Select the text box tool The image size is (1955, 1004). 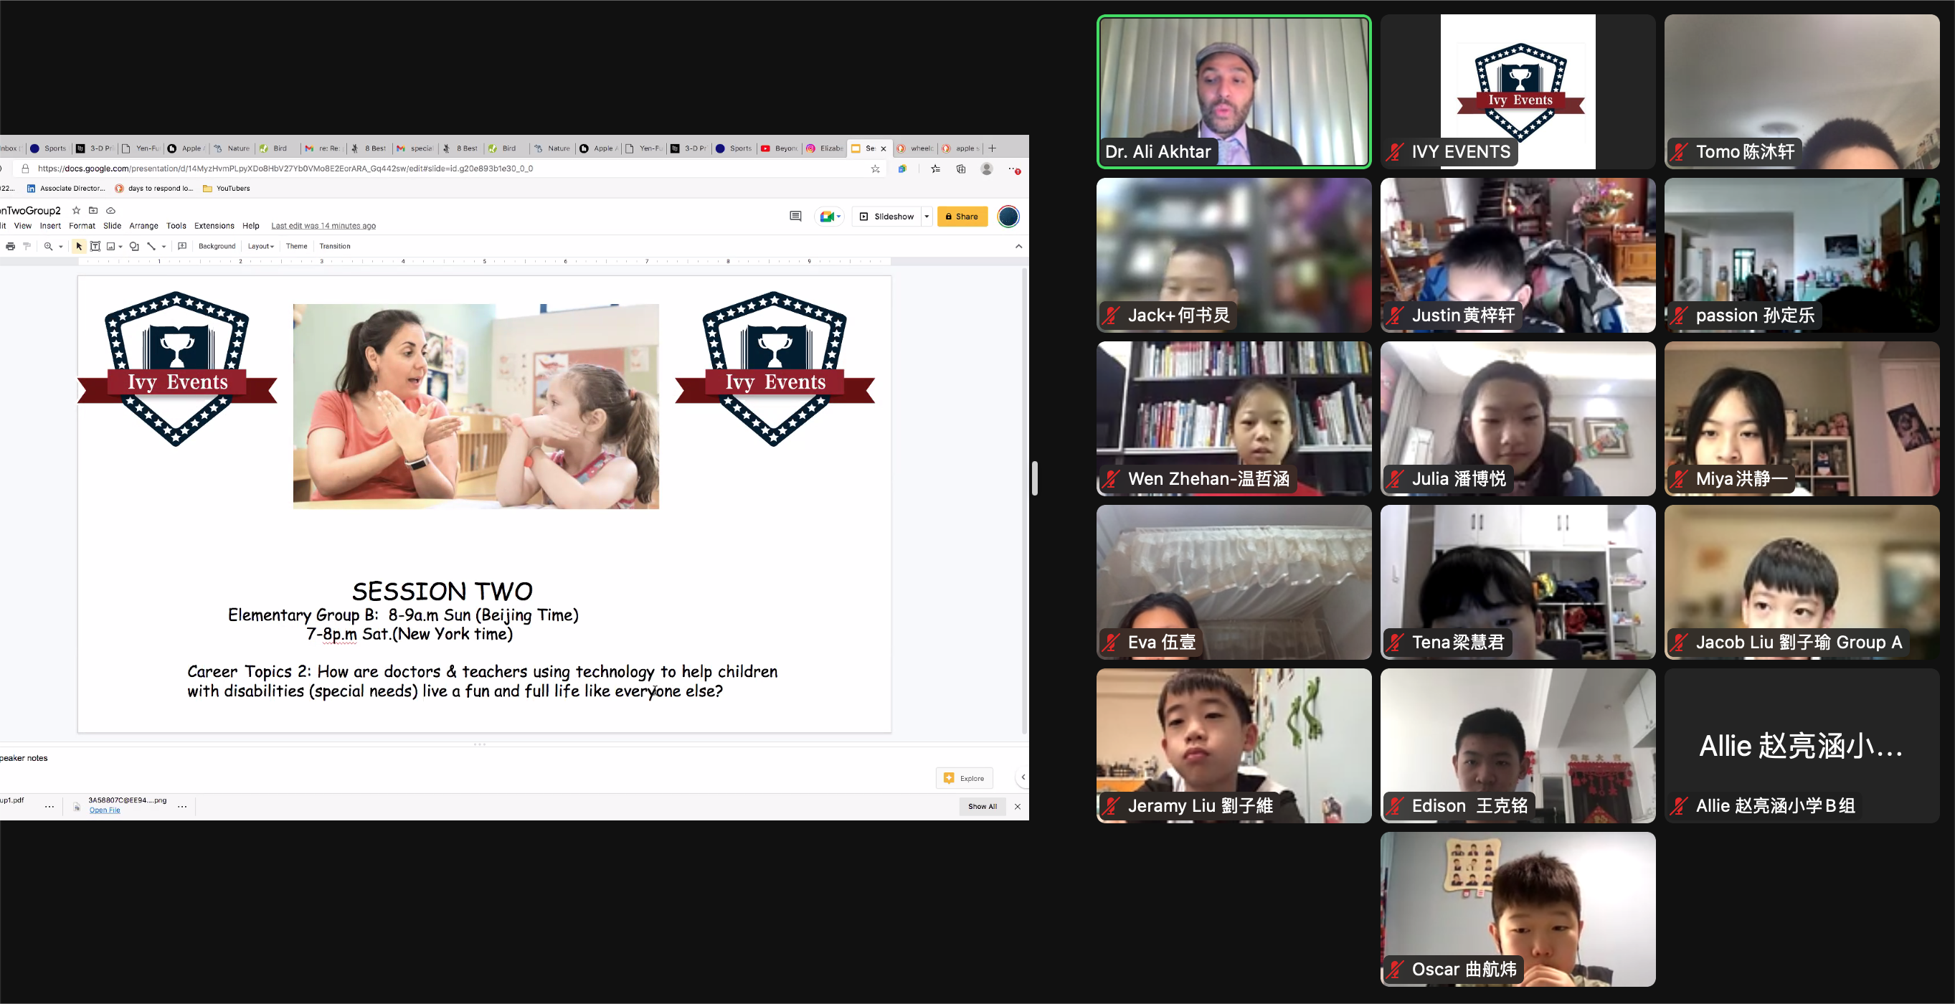click(x=95, y=247)
